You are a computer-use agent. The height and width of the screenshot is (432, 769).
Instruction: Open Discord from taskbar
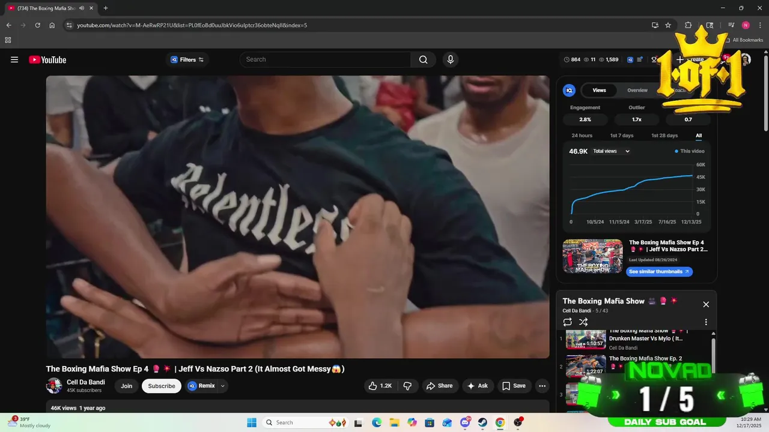[x=465, y=422]
